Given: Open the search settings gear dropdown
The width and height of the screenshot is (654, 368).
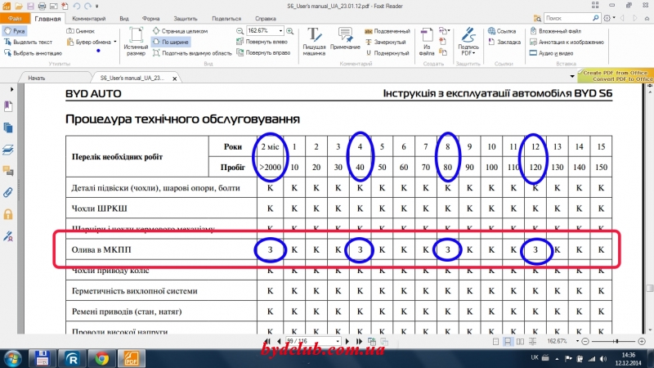Looking at the screenshot, I should pyautogui.click(x=609, y=18).
